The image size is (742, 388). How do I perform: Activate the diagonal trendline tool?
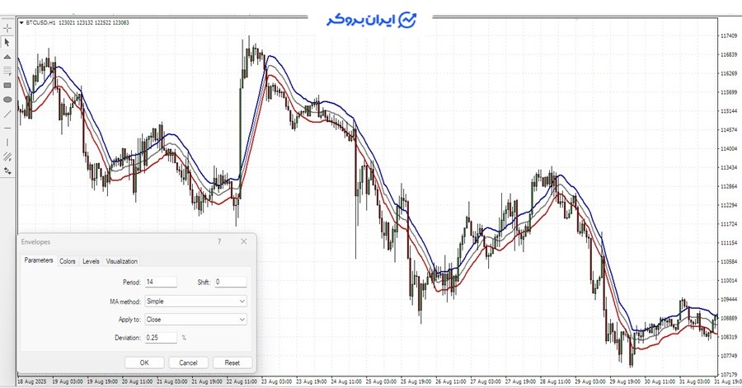pos(7,114)
